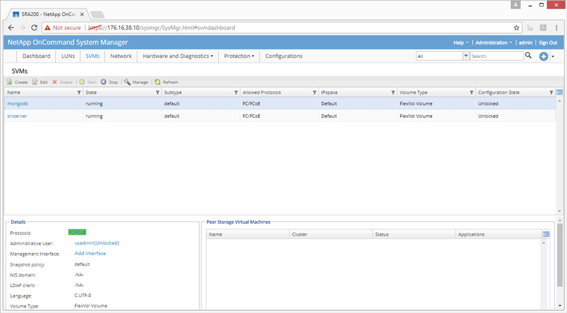Filter the IPspace column
567x313 pixels.
pos(393,93)
